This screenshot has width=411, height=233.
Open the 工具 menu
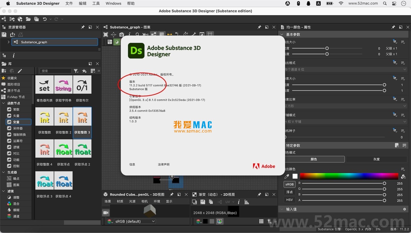pos(96,3)
